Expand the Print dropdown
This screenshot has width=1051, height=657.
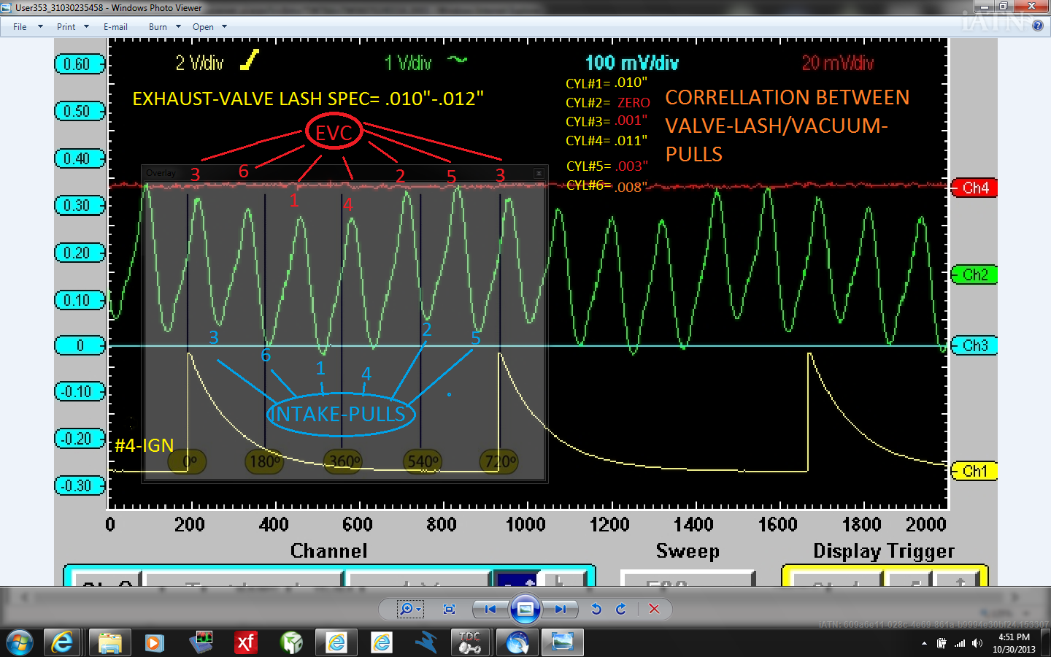pos(72,27)
